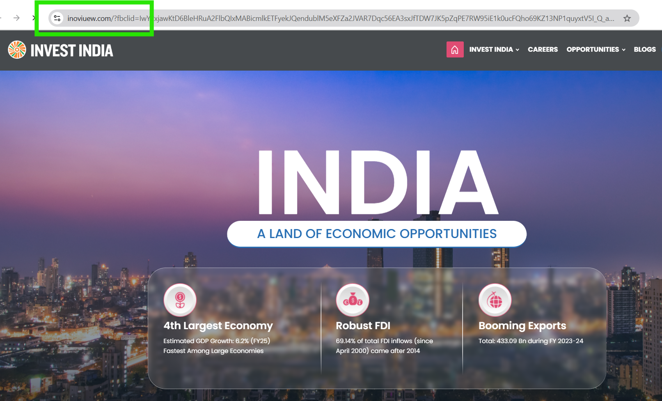662x401 pixels.
Task: Go to home via pink house icon
Action: point(455,50)
